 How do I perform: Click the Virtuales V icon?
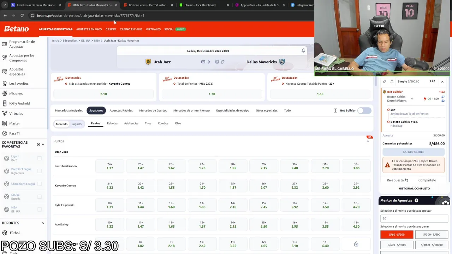pyautogui.click(x=5, y=114)
